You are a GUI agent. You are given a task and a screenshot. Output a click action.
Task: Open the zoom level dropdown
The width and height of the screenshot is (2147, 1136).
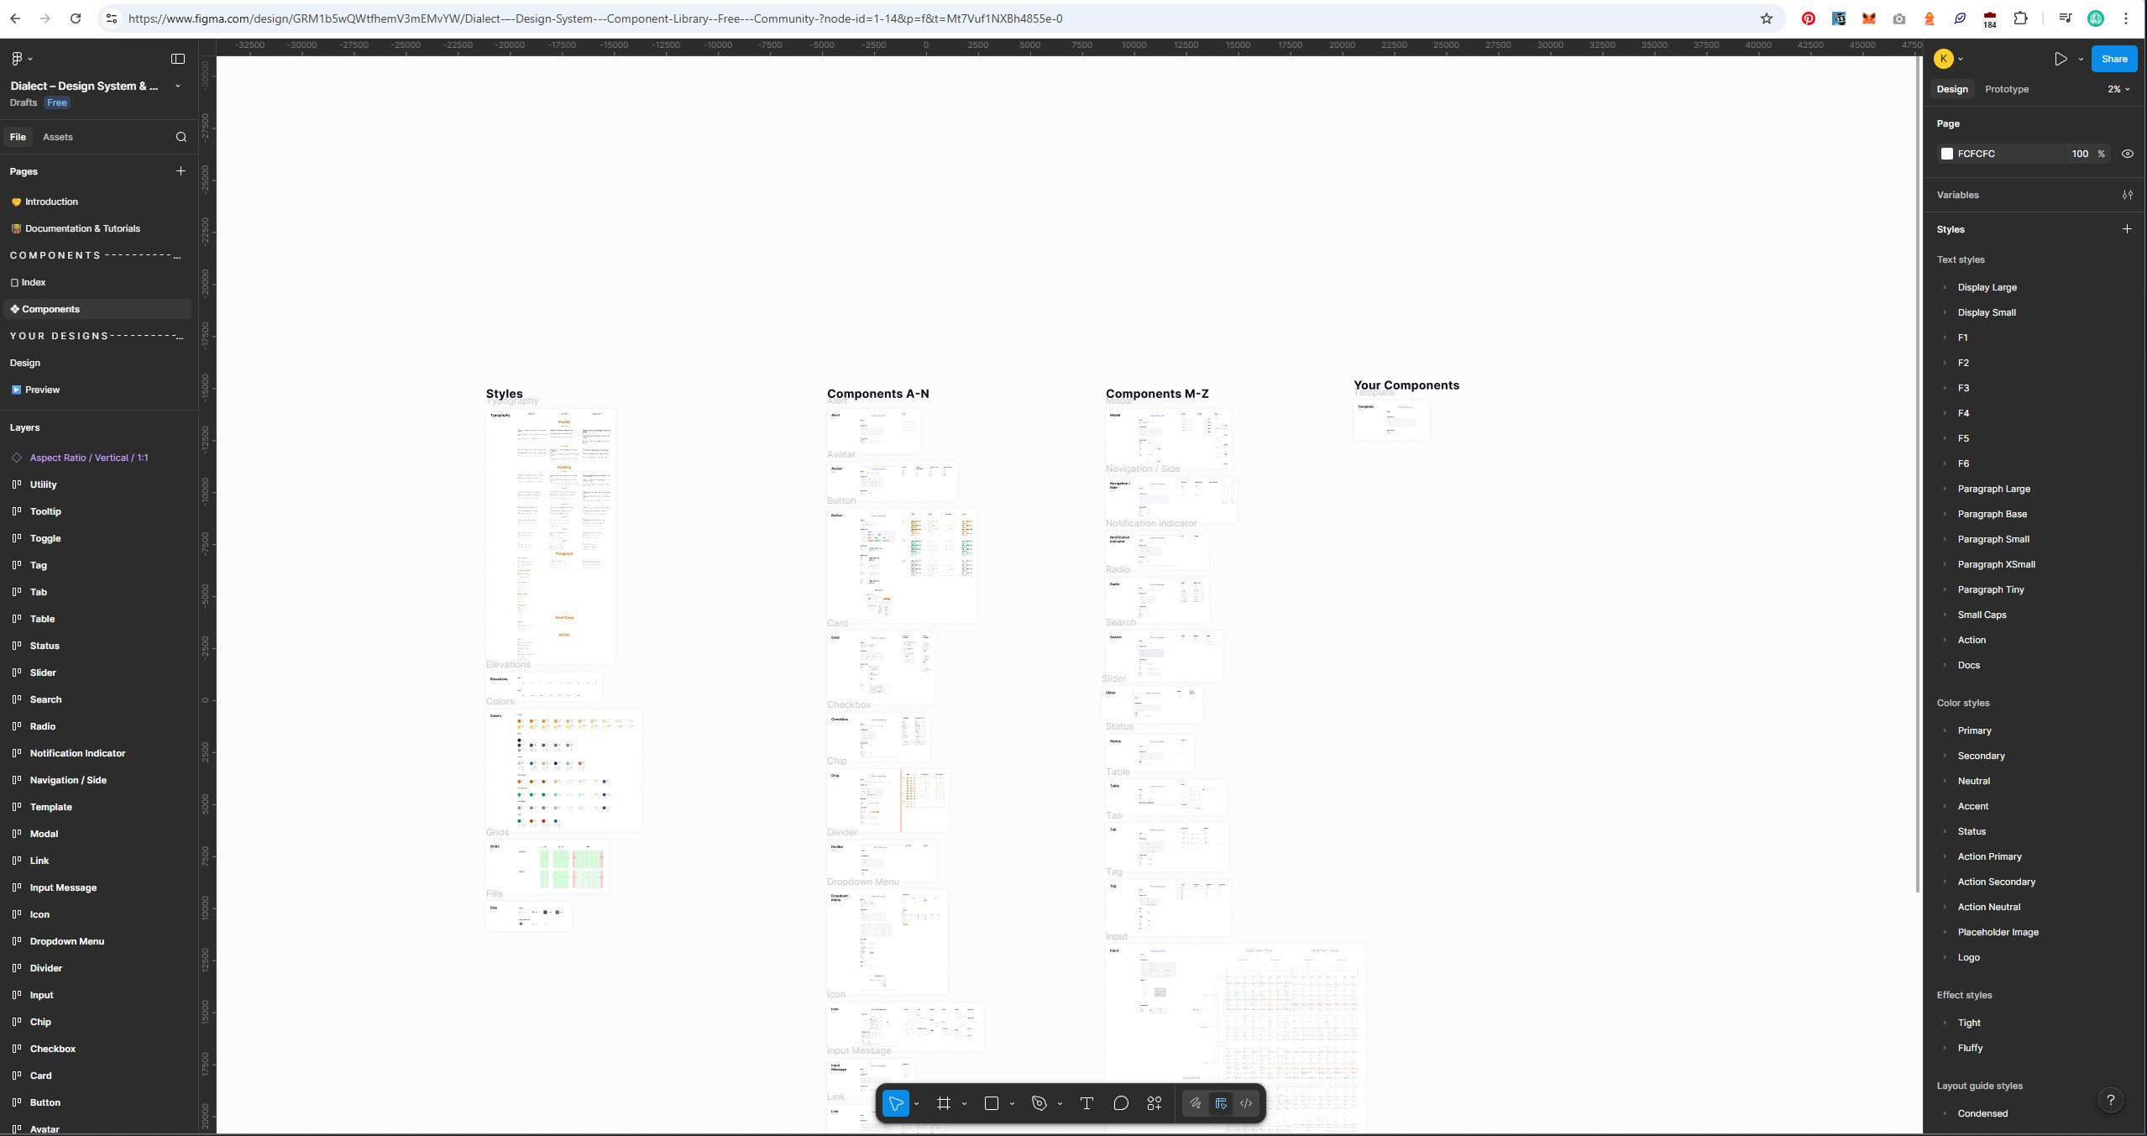coord(2118,89)
